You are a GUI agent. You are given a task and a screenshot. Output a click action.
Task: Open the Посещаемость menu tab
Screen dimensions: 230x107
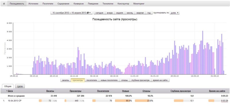tap(17, 4)
